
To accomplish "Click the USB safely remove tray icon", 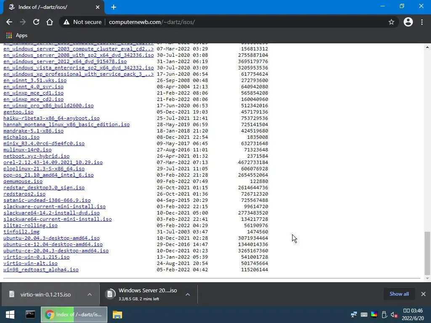I will coord(384,315).
